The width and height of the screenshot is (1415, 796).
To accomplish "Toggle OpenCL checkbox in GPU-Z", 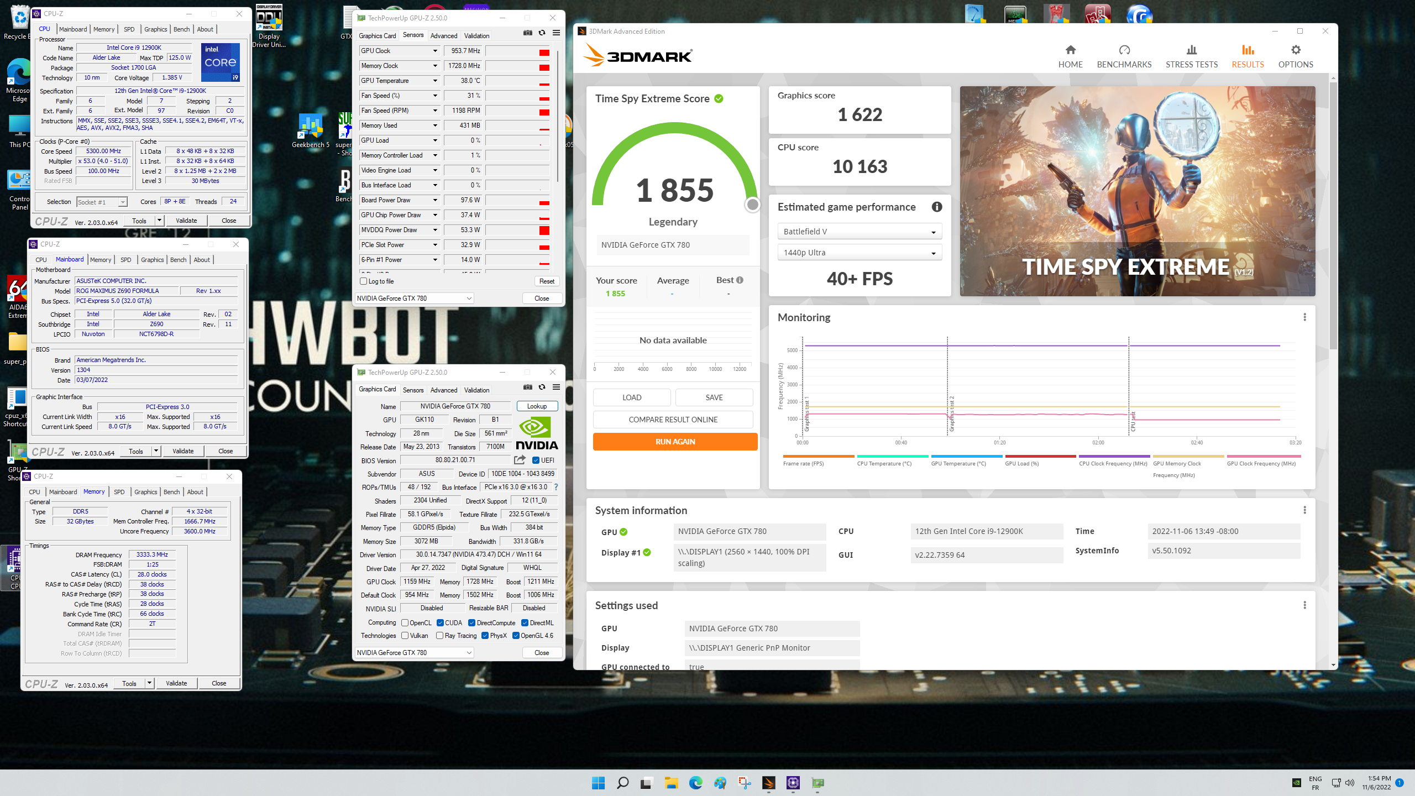I will pos(405,623).
